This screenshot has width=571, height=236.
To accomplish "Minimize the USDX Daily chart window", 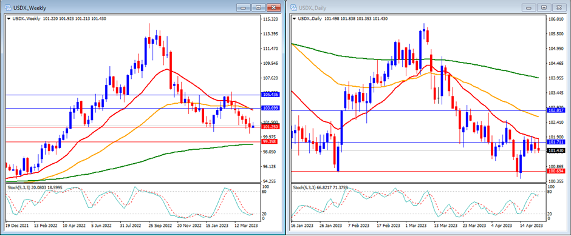I will pos(529,8).
